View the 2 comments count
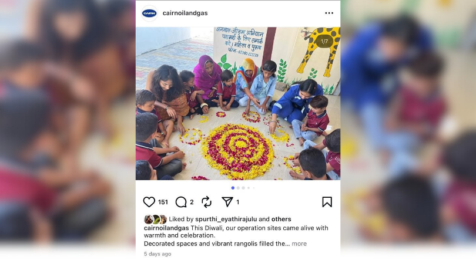Image resolution: width=476 pixels, height=260 pixels. (x=192, y=202)
